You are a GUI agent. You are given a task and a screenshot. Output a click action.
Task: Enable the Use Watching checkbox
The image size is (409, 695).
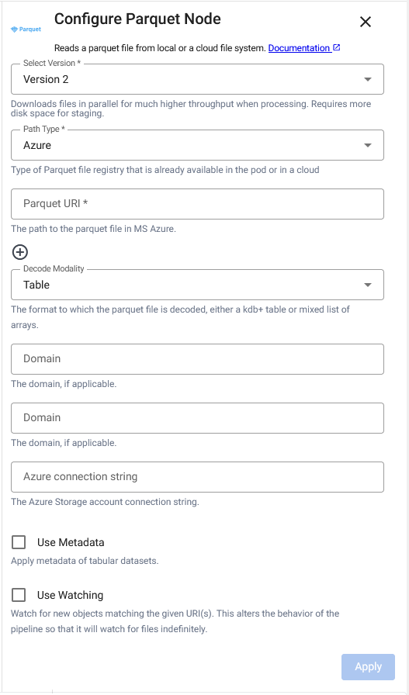pos(19,595)
